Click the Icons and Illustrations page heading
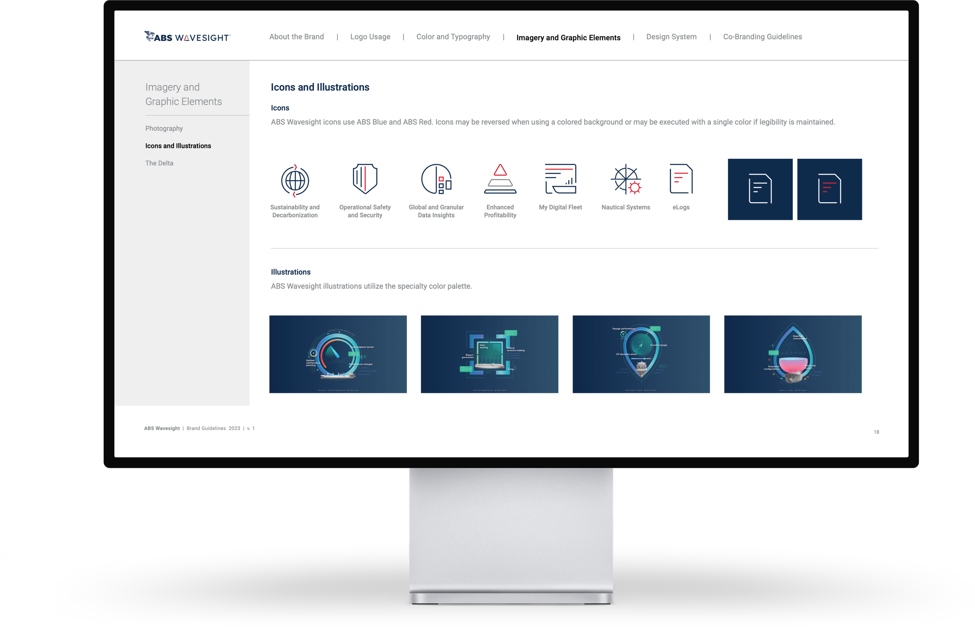The image size is (975, 627). (x=320, y=87)
